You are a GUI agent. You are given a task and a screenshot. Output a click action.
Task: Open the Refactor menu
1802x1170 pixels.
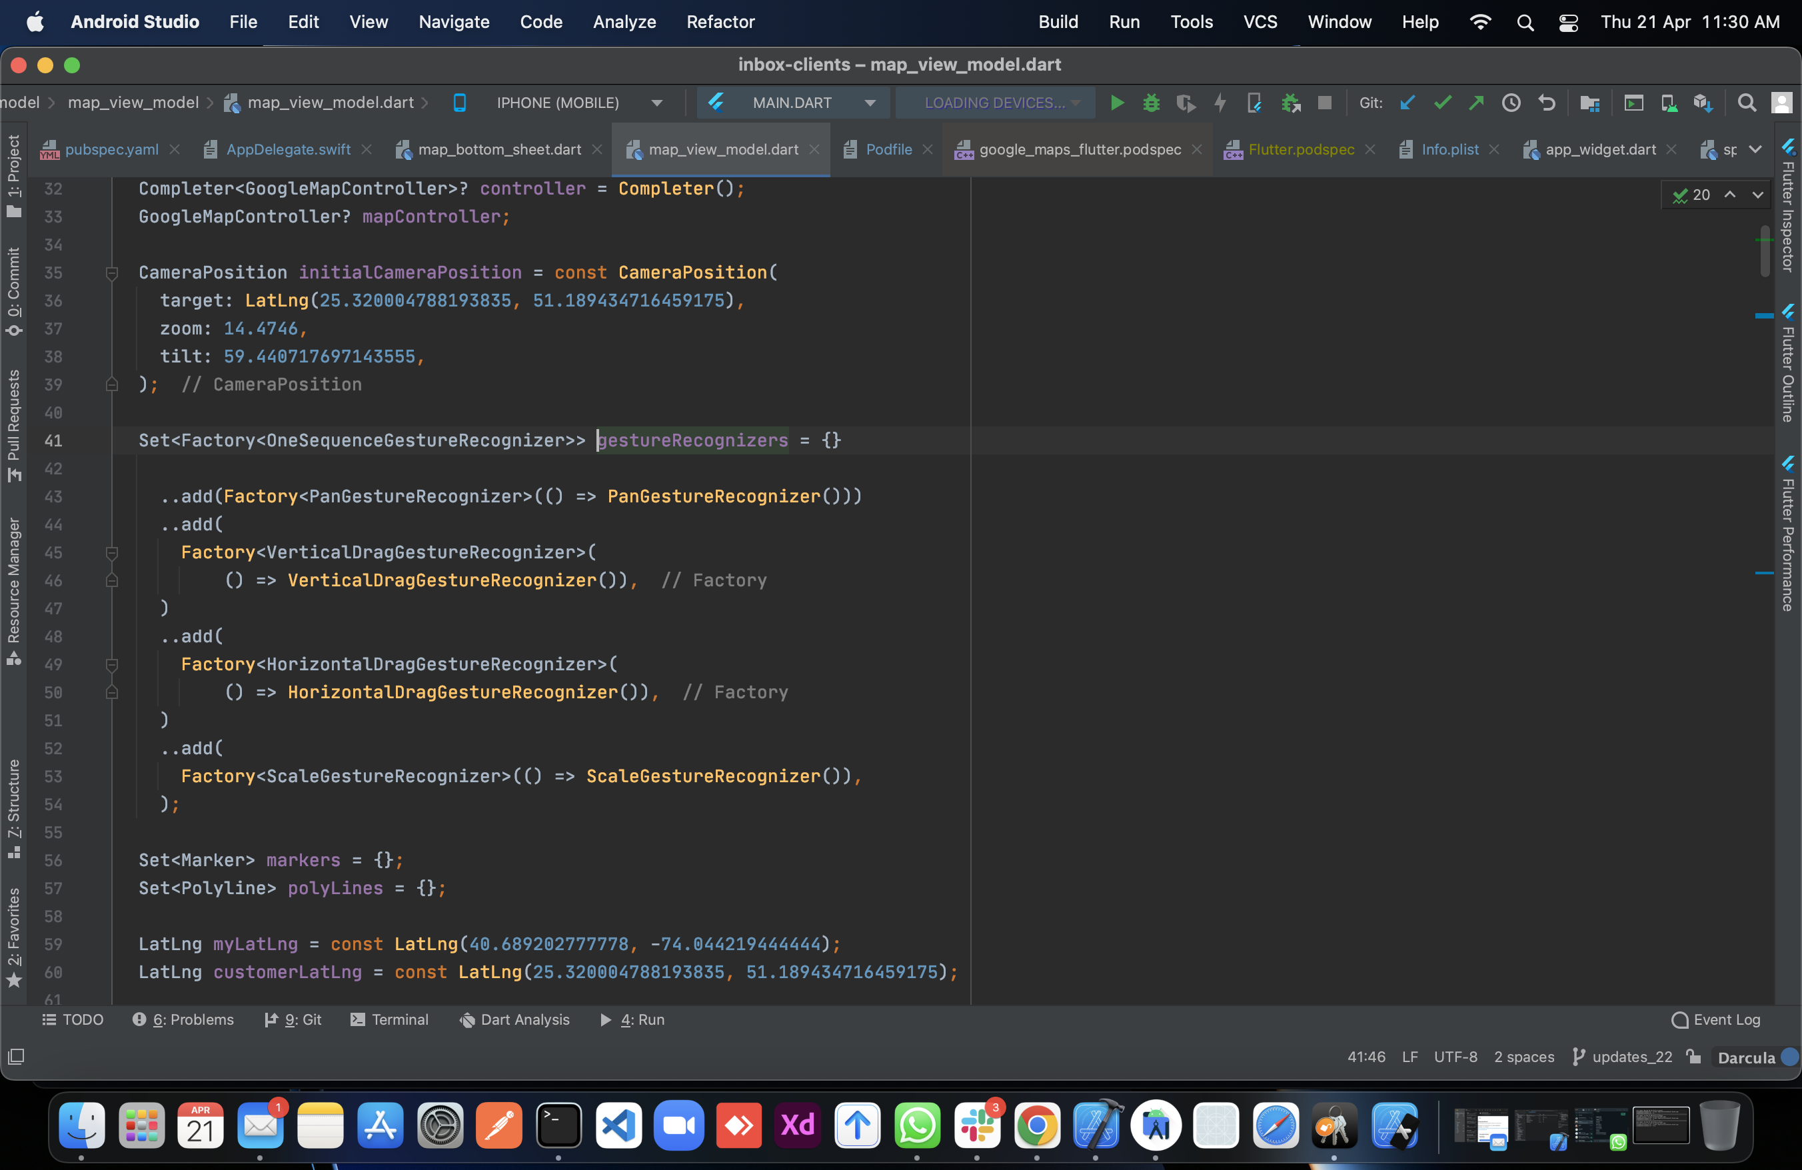coord(719,22)
